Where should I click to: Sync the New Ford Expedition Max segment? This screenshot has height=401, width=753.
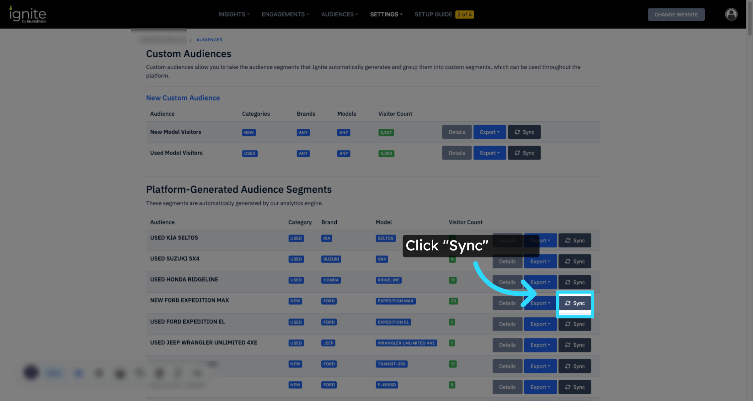click(575, 303)
